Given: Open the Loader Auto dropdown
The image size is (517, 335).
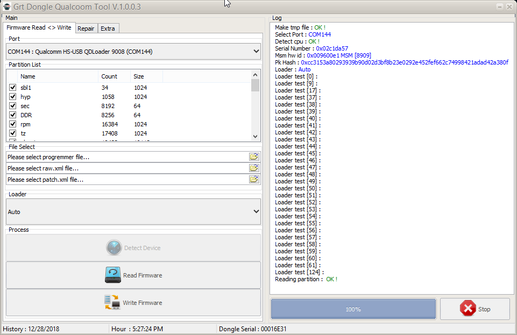Looking at the screenshot, I should tap(133, 211).
